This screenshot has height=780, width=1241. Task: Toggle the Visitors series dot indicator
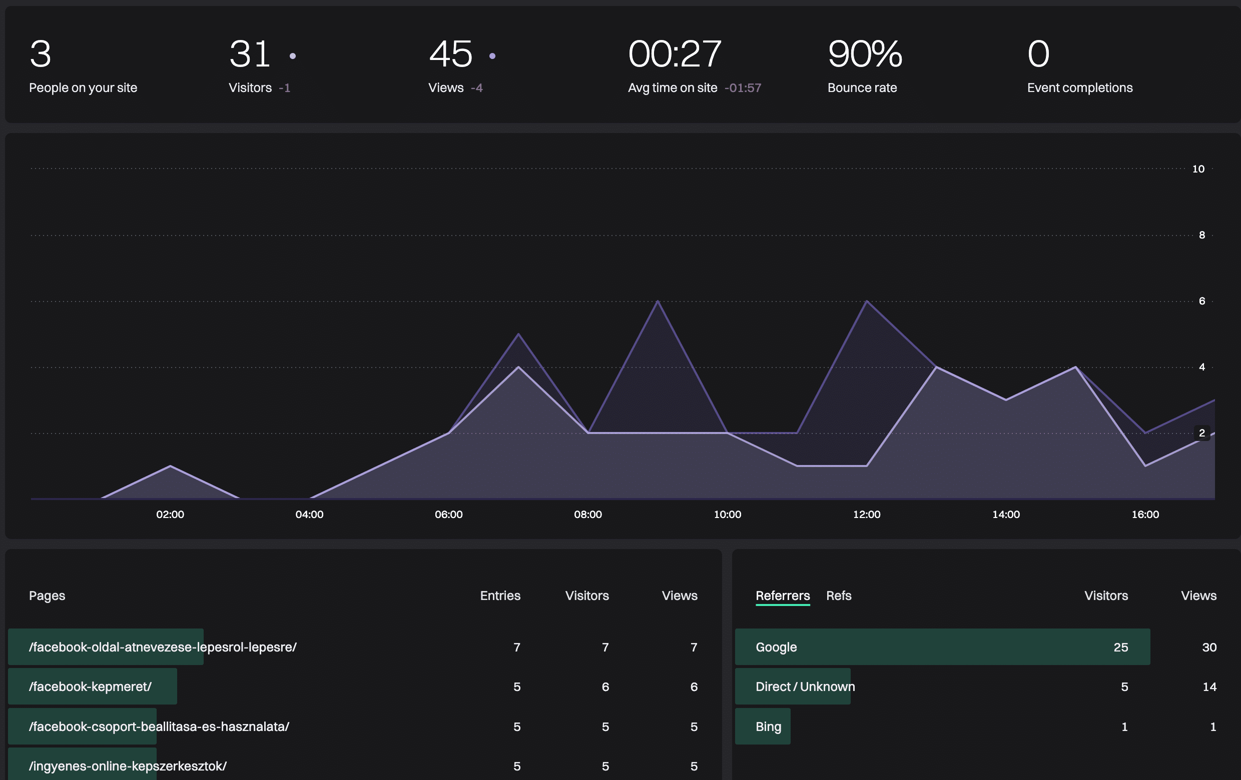tap(293, 55)
